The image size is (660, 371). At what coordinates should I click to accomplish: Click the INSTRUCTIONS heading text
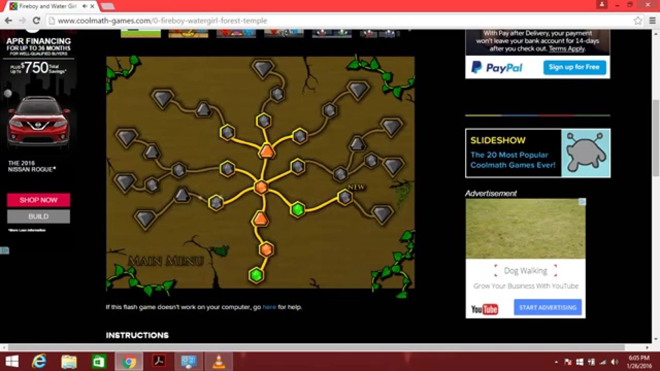pos(137,335)
